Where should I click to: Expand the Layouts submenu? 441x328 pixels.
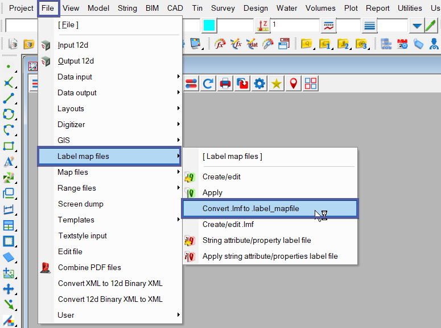coord(110,108)
